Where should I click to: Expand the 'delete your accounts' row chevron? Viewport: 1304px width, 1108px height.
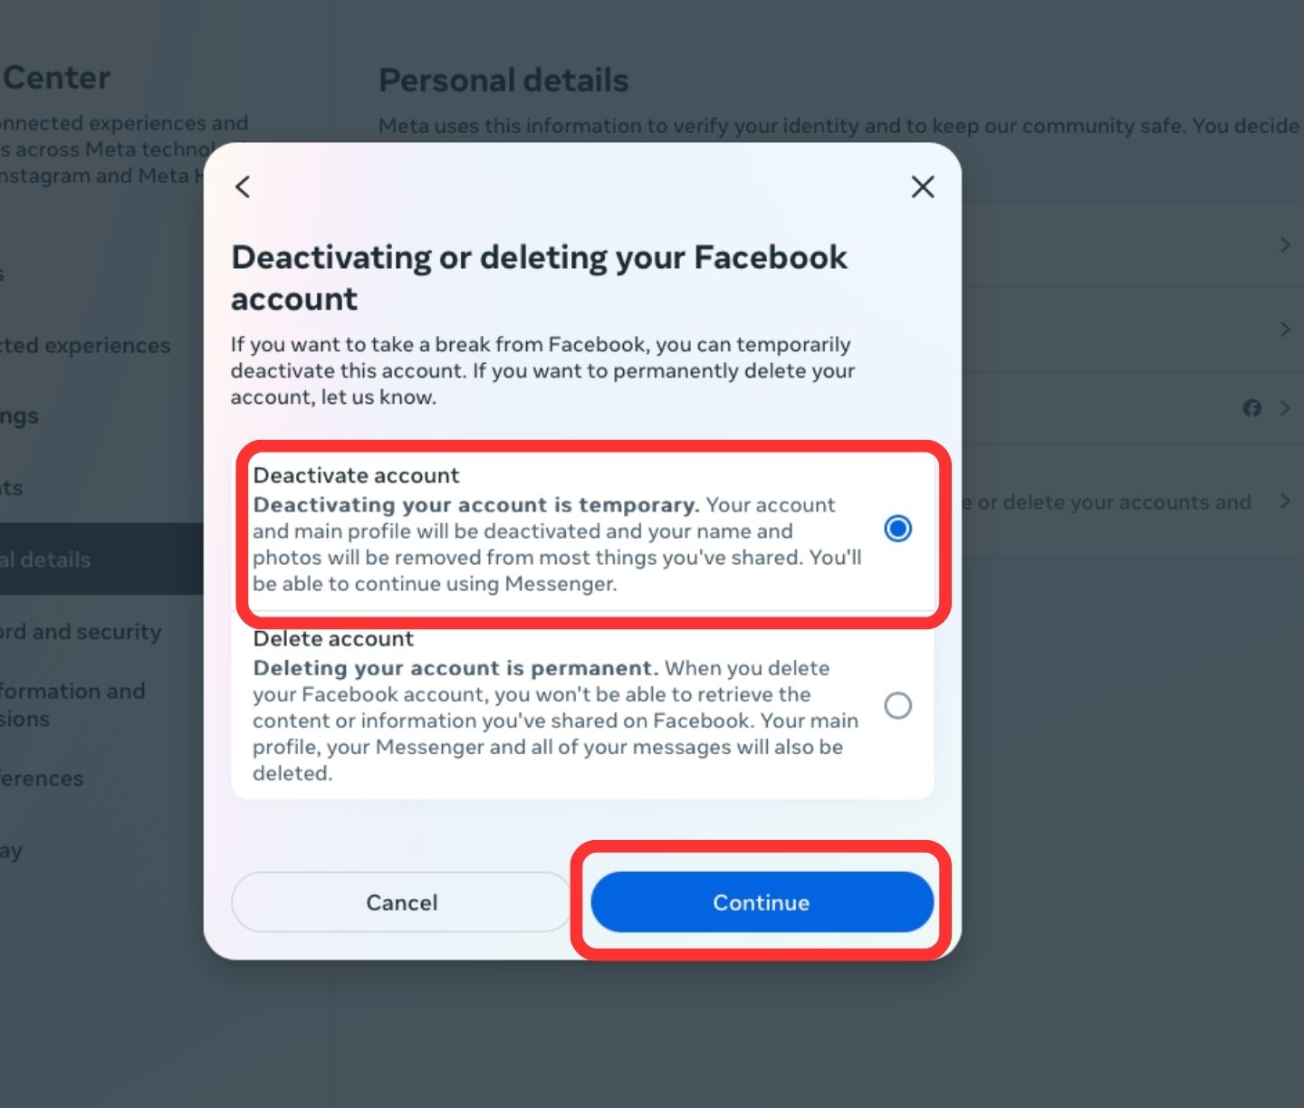click(1285, 501)
